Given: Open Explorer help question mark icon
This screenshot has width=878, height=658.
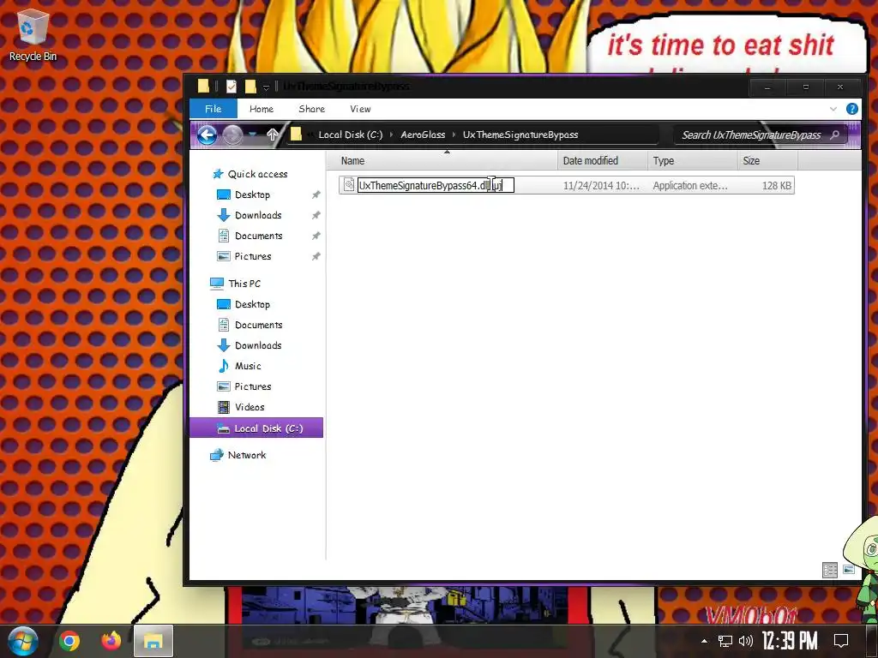Looking at the screenshot, I should coord(851,109).
